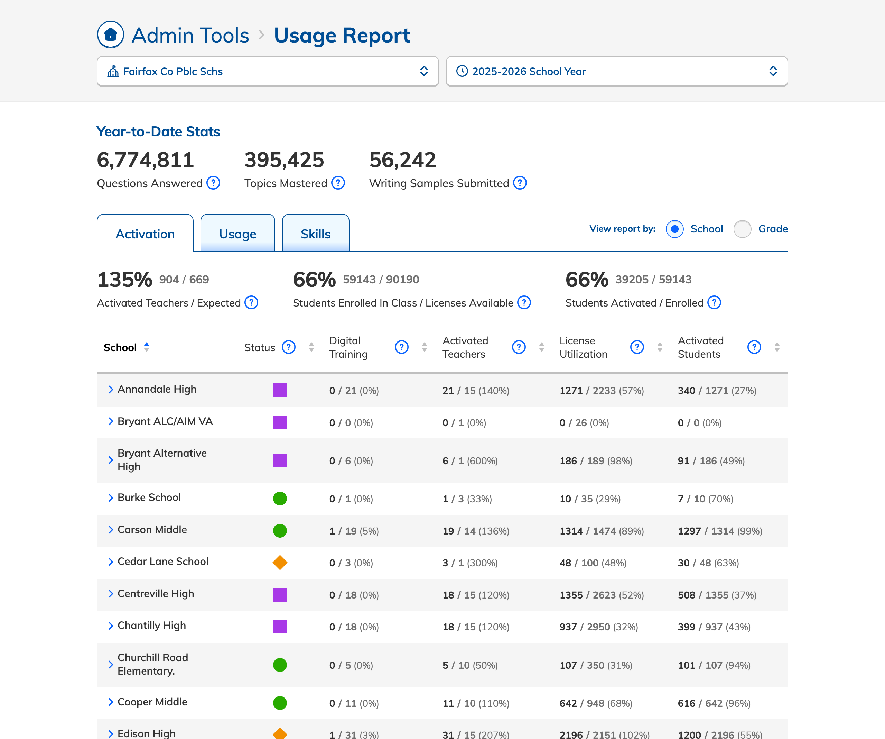Open the Carson Middle school link
The width and height of the screenshot is (885, 739).
point(152,529)
